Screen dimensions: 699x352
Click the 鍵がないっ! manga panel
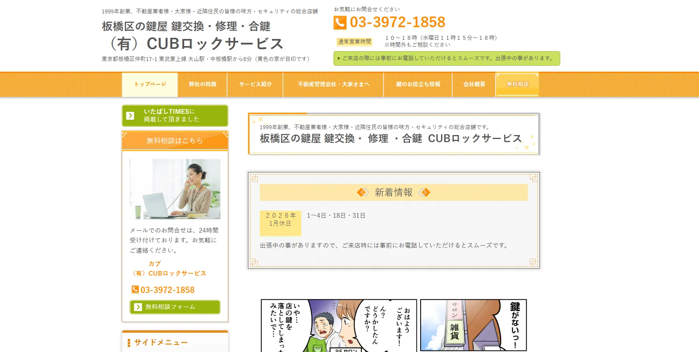point(473,325)
